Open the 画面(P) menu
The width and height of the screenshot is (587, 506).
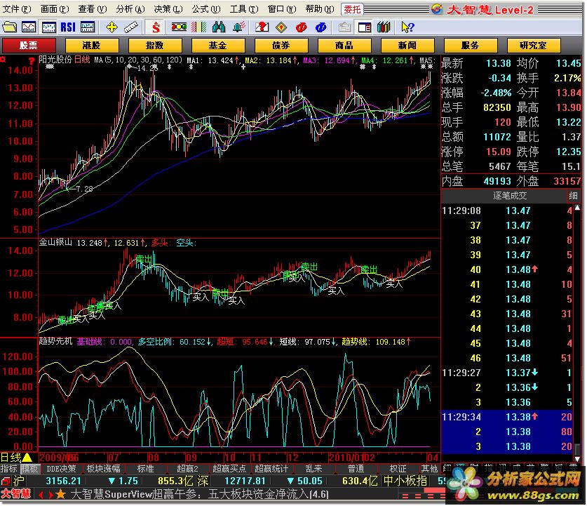click(55, 8)
